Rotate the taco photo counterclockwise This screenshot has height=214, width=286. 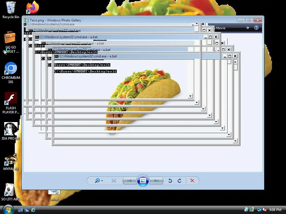click(170, 181)
